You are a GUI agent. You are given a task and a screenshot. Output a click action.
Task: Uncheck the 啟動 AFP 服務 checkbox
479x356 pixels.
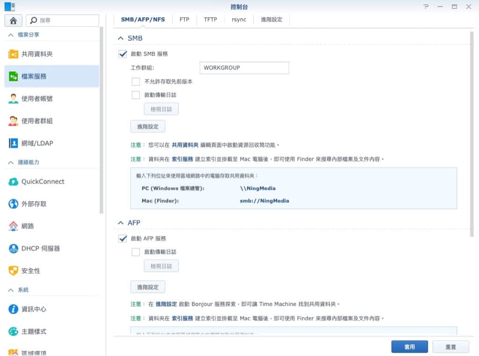(123, 238)
